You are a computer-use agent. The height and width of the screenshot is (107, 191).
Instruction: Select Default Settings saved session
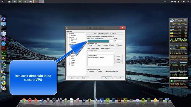(x=93, y=56)
